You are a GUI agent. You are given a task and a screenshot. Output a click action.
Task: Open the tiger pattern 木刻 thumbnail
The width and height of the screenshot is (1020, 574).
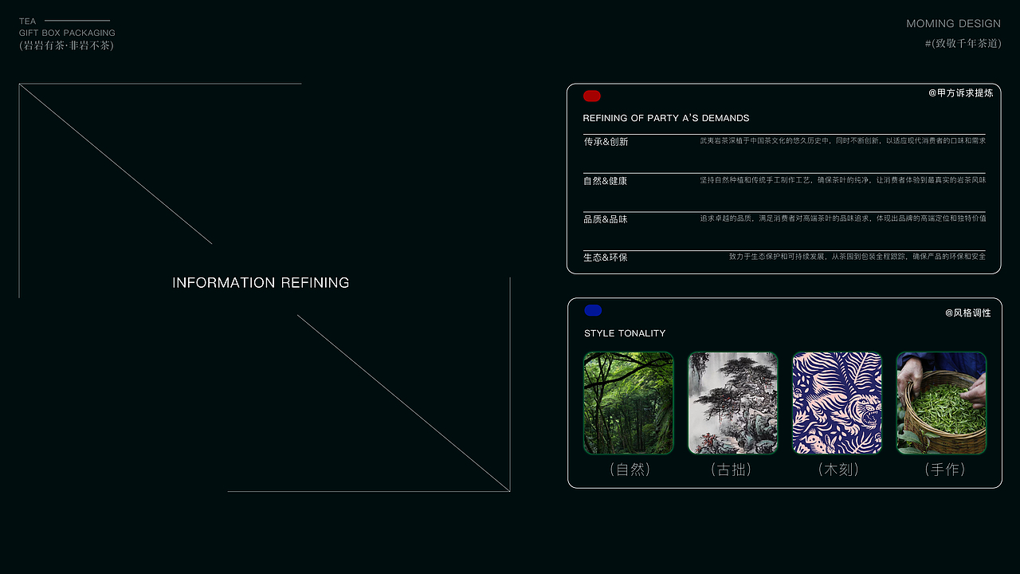tap(838, 403)
